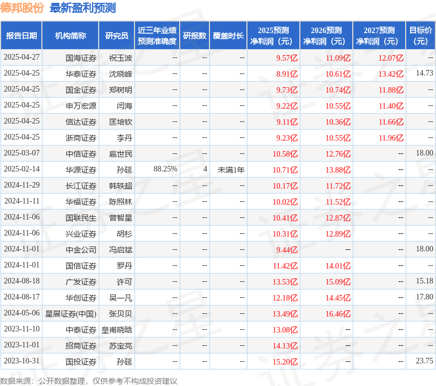Click analyst name 扈世民

120,154
